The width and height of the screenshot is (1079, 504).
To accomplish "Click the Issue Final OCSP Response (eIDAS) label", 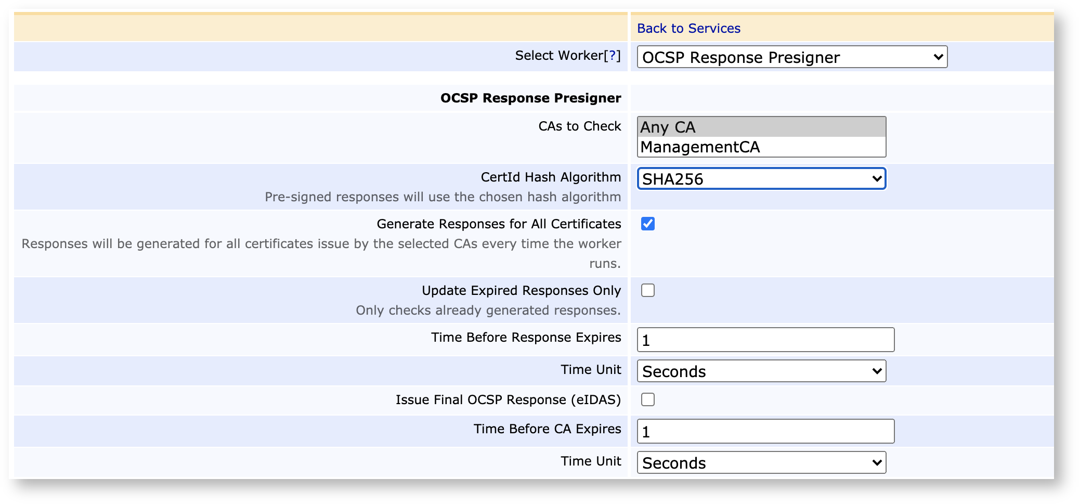I will [508, 399].
